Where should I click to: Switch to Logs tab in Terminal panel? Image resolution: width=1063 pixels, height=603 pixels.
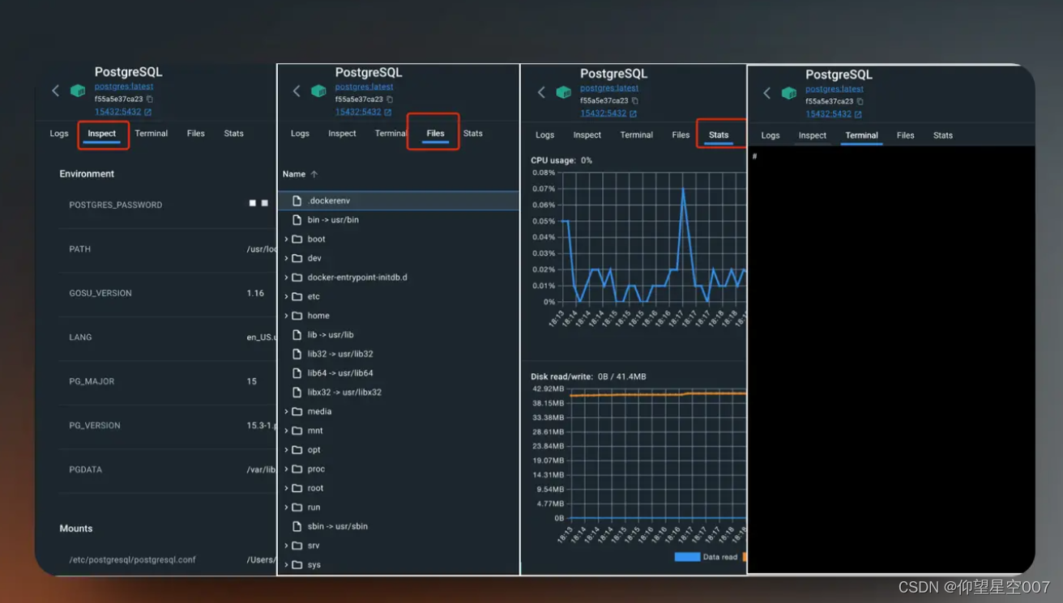pos(771,135)
